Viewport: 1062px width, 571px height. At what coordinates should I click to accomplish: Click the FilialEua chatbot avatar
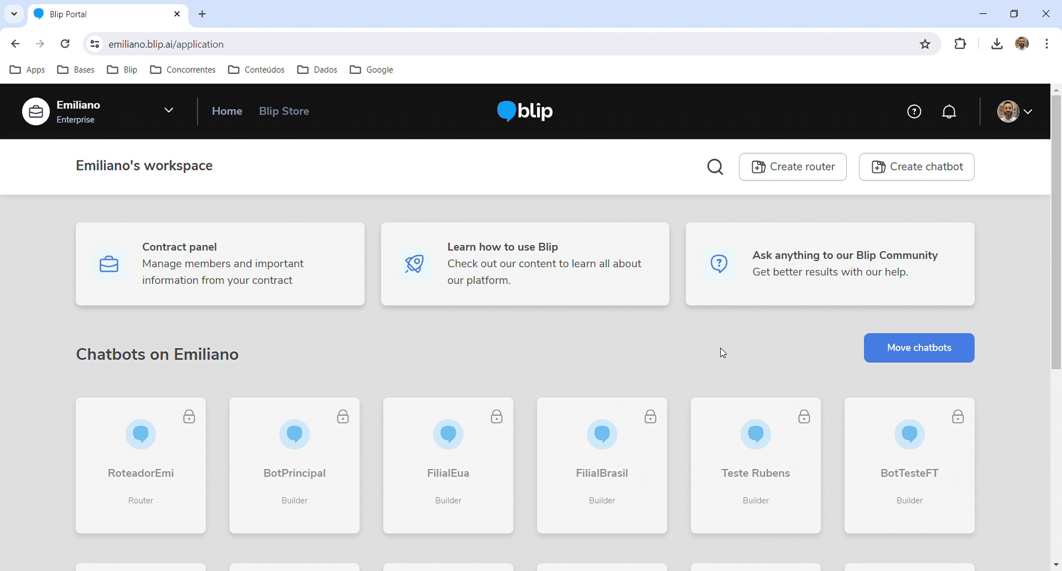[x=449, y=434]
